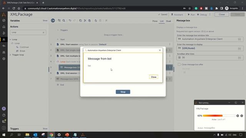Screen dimensions: 246x138
Task: Click the Assistant button
Action: [177, 15]
